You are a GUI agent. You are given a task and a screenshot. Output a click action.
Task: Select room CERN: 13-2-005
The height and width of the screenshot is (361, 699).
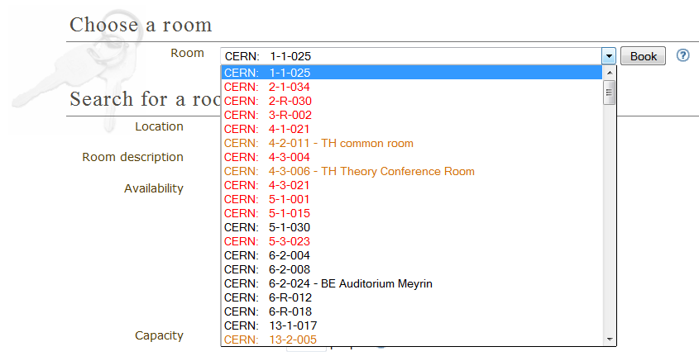click(412, 340)
